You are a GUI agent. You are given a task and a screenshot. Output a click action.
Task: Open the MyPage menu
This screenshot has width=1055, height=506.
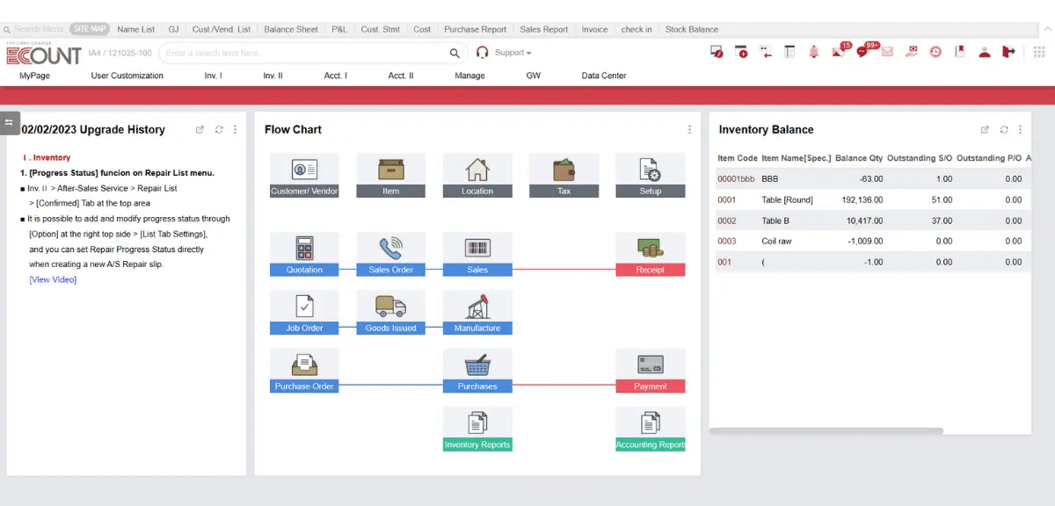click(34, 76)
